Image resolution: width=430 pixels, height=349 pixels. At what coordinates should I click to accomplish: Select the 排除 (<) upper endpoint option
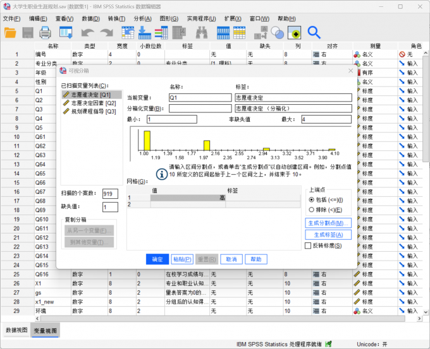click(x=325, y=210)
